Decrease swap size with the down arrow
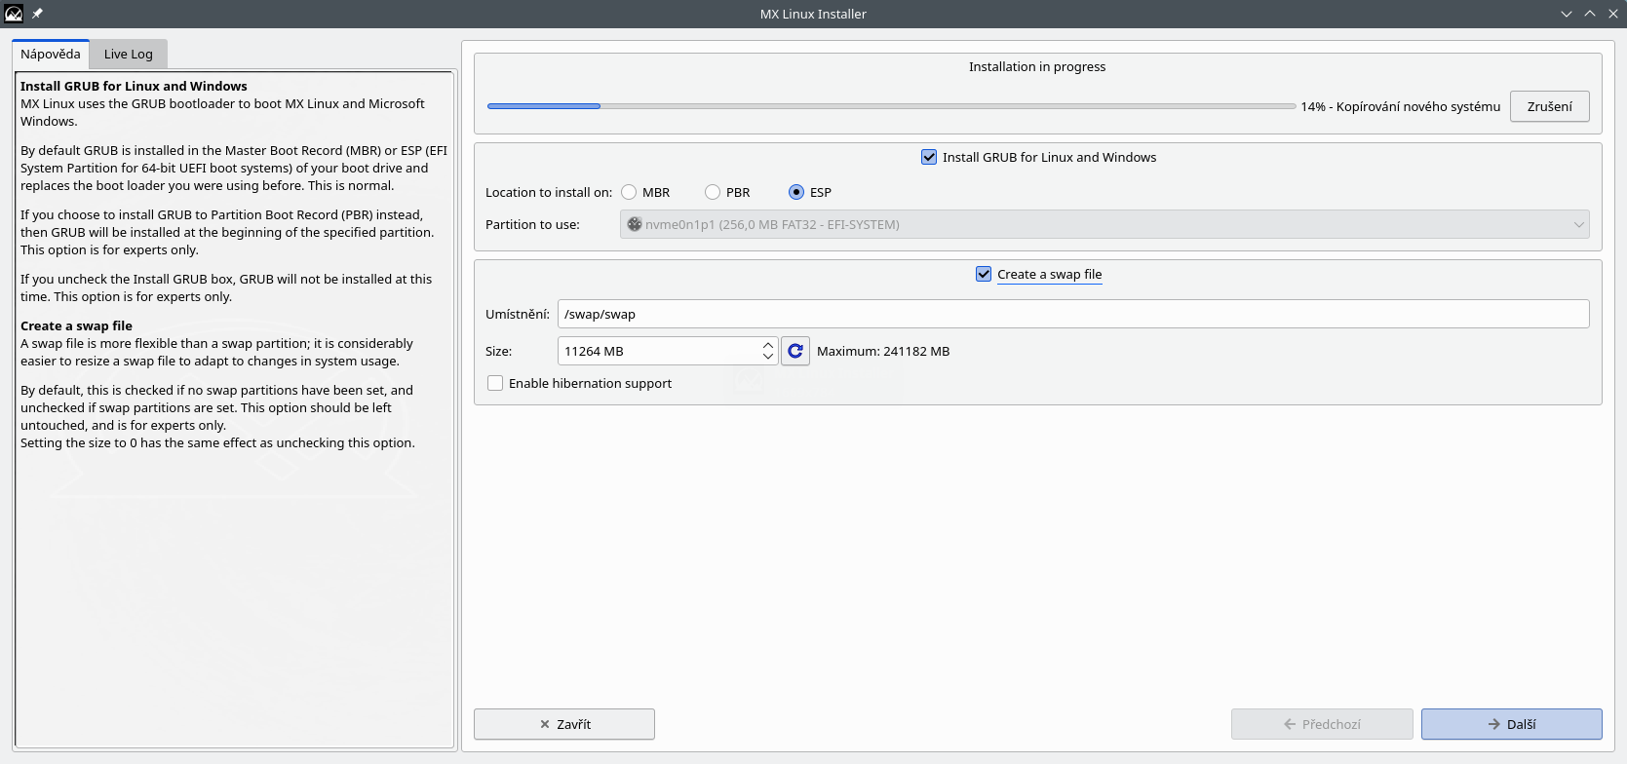1627x764 pixels. [x=768, y=357]
